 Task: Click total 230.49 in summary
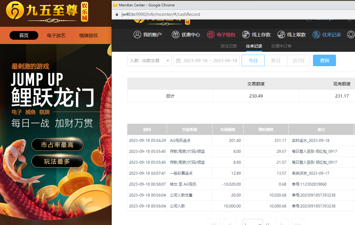256,96
